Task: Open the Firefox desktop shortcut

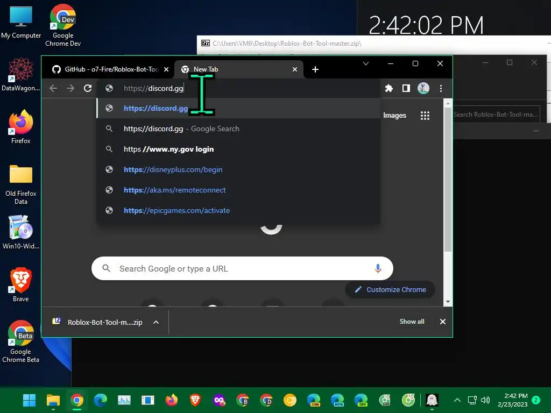Action: pos(21,127)
